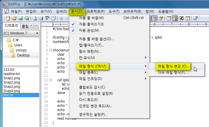Click the EditPlus document icon in menu bar
This screenshot has height=127, width=209.
7,11
